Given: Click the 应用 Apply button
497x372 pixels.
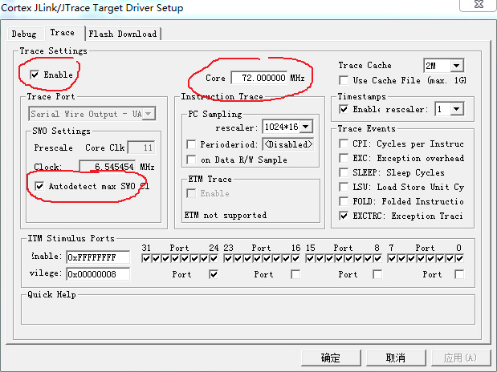Looking at the screenshot, I should (460, 358).
